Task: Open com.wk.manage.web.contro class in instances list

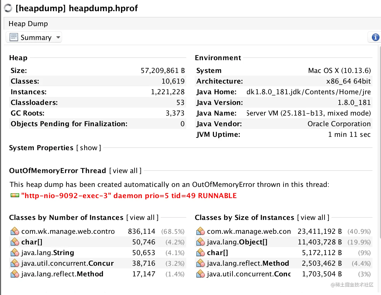Action: (68, 231)
